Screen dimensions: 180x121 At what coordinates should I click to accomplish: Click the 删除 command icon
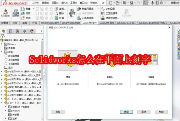click(56, 13)
